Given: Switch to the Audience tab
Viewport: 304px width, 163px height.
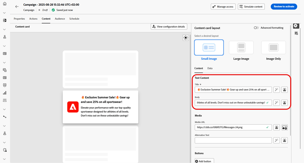Looking at the screenshot, I should 60,19.
